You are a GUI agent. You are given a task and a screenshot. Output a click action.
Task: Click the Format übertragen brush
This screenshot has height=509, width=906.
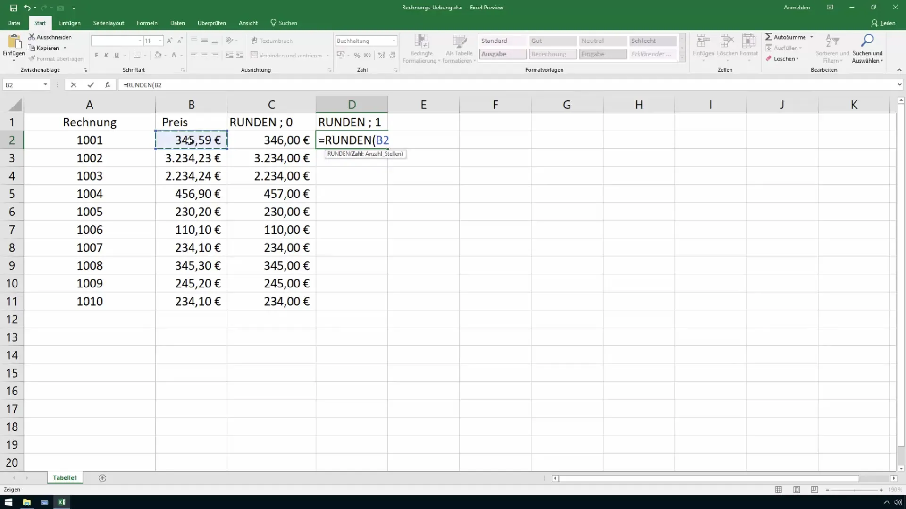pos(56,59)
